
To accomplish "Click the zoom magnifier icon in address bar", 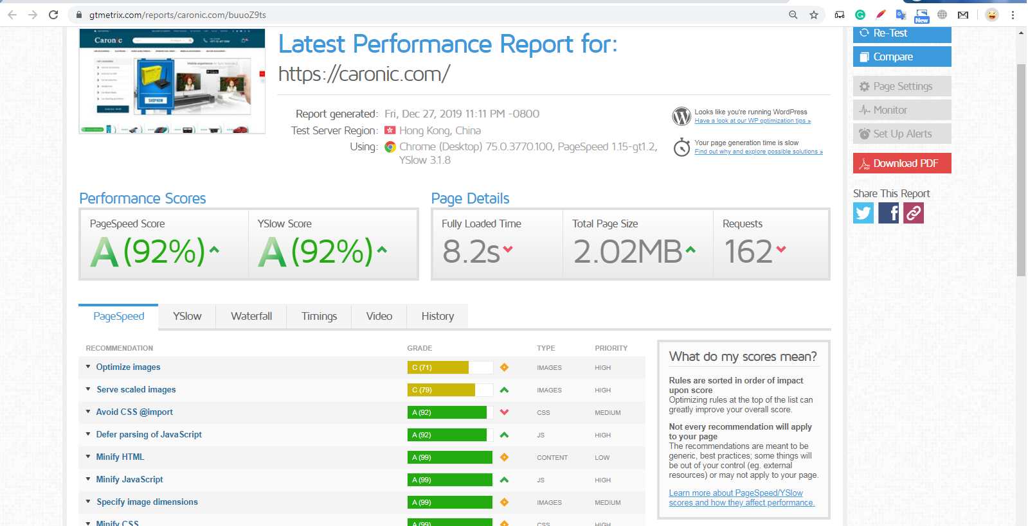I will point(793,15).
